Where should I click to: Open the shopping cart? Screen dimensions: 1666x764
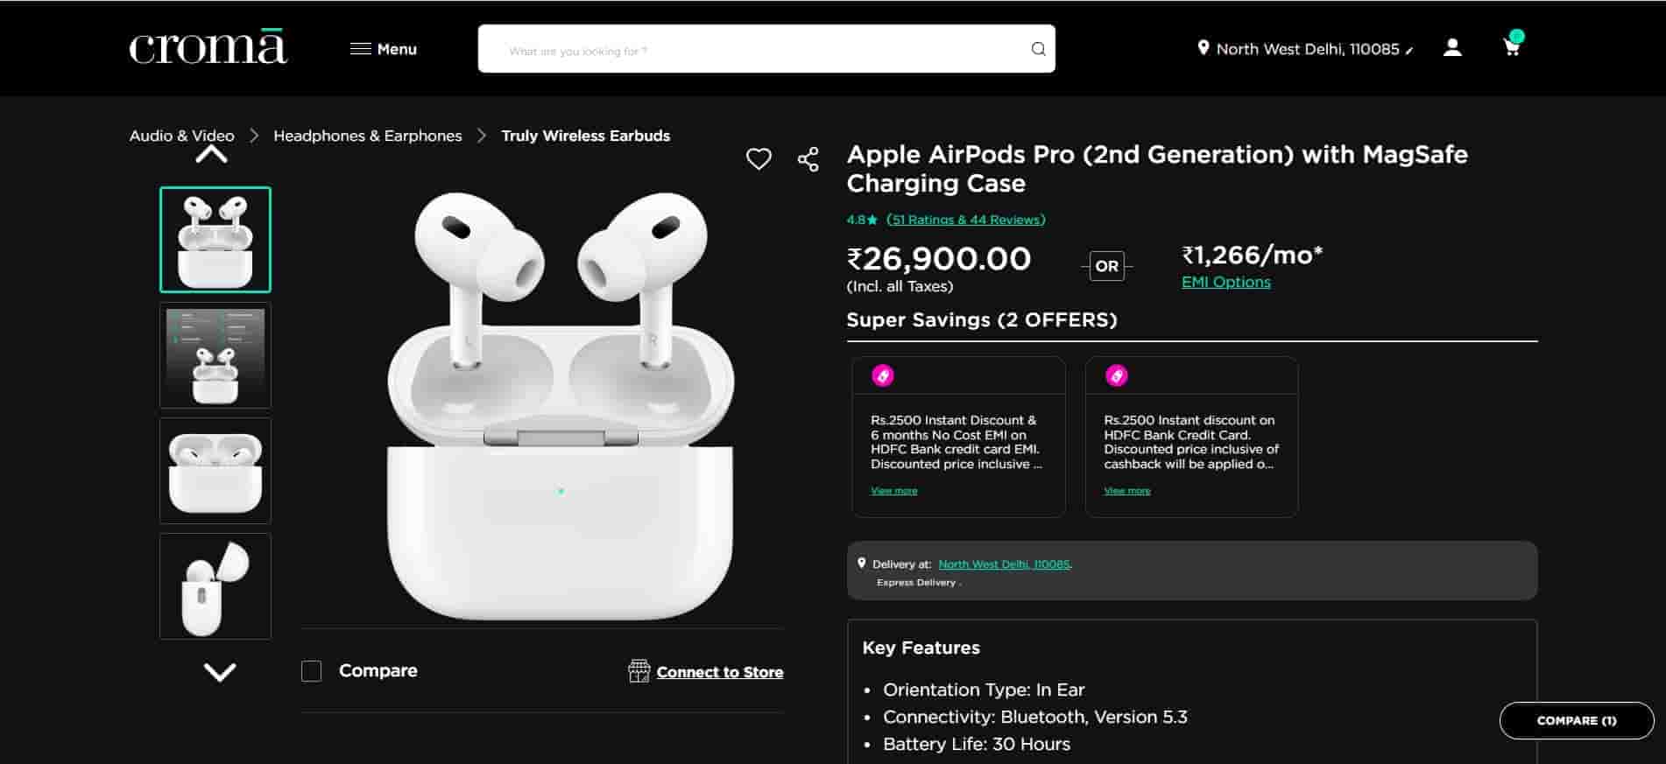(1512, 47)
